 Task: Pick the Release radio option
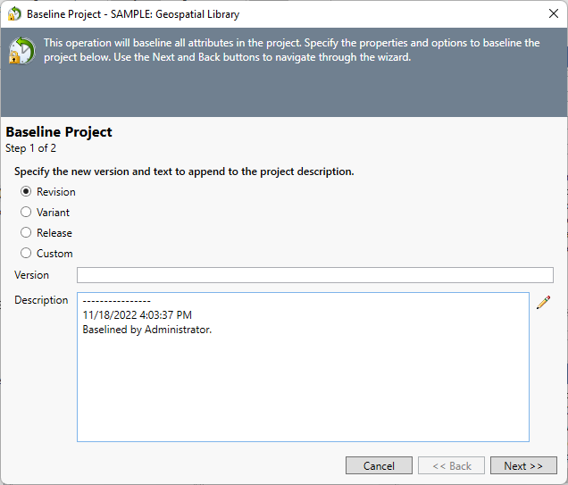tap(26, 233)
